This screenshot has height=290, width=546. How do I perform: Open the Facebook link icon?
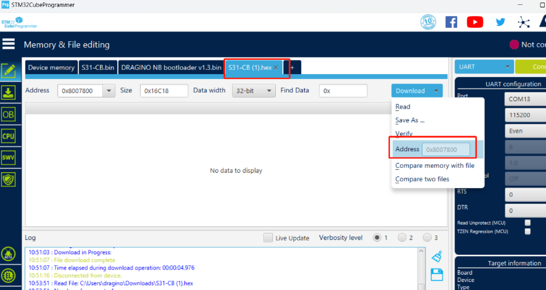(451, 22)
